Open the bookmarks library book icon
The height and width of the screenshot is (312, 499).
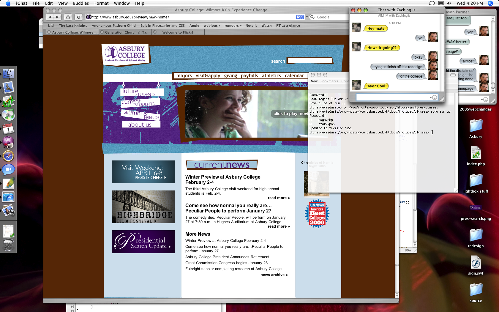(x=51, y=26)
